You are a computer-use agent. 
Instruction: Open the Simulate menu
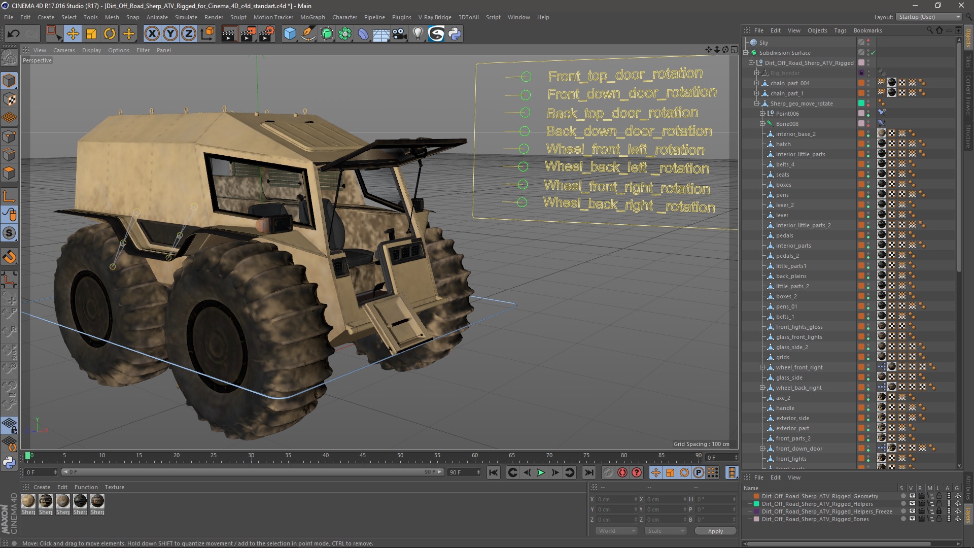(186, 17)
